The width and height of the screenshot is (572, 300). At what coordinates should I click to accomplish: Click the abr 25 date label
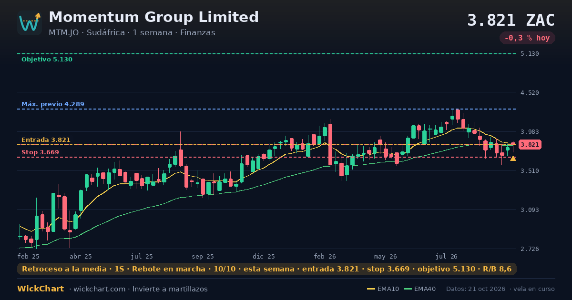[x=81, y=256]
